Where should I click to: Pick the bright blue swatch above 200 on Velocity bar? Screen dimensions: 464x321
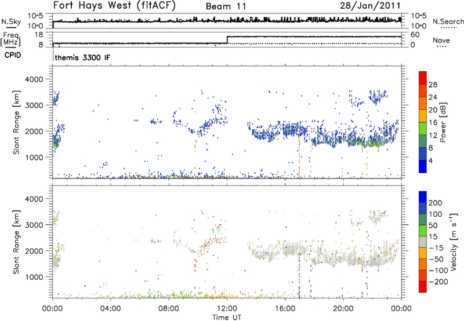pyautogui.click(x=423, y=197)
